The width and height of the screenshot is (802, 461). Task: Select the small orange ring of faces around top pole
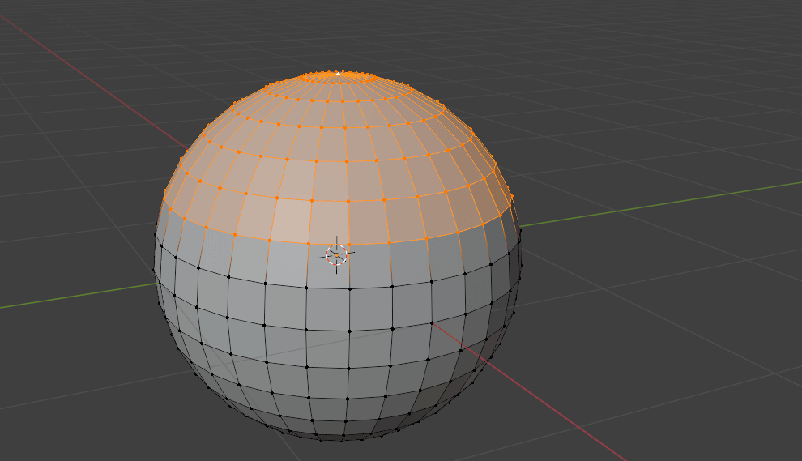[x=340, y=79]
